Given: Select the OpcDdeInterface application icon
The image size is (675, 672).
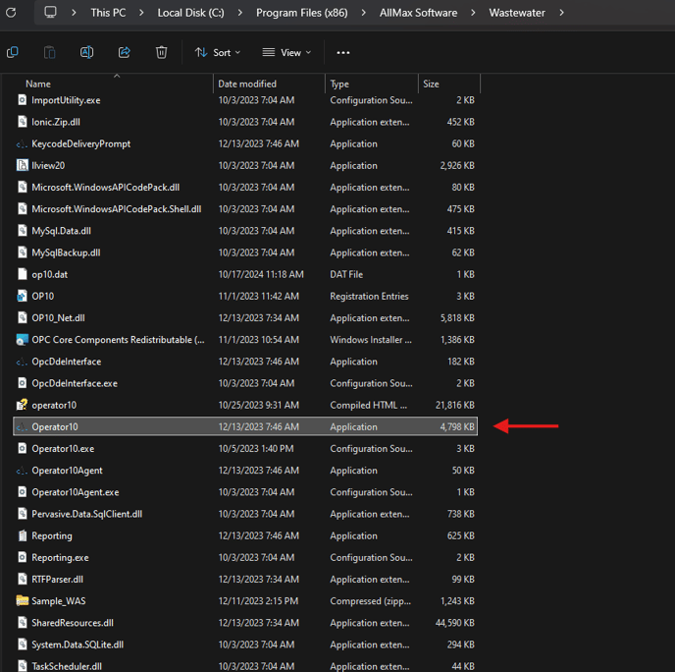Looking at the screenshot, I should 22,362.
